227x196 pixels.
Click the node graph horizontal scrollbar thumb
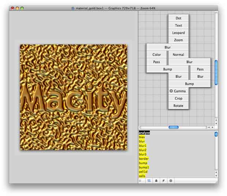click(174, 127)
